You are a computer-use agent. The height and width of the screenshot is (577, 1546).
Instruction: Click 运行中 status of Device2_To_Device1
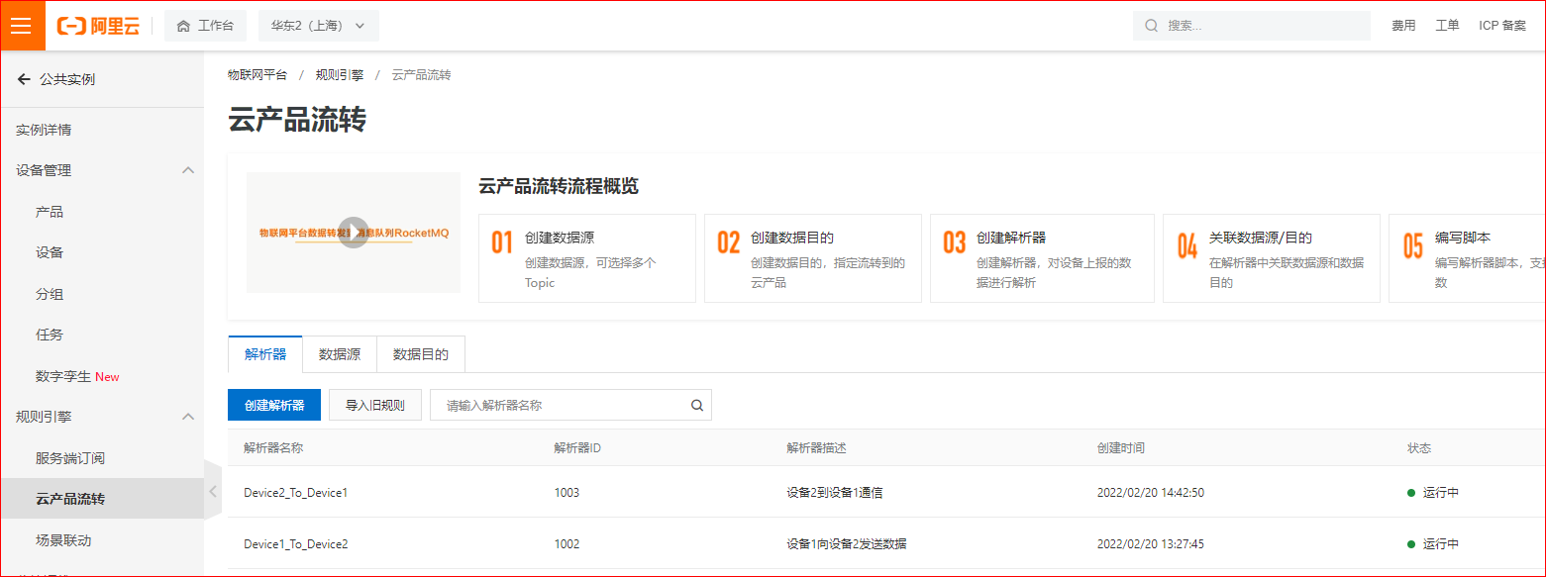[x=1433, y=492]
